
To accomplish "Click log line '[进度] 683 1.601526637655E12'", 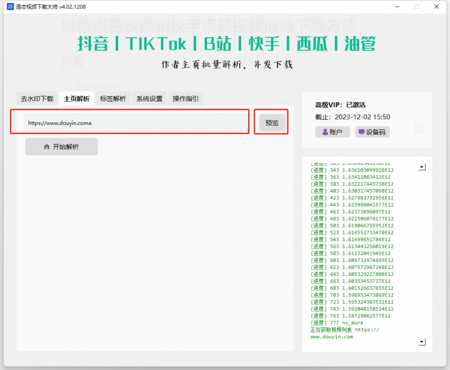I will click(x=352, y=288).
